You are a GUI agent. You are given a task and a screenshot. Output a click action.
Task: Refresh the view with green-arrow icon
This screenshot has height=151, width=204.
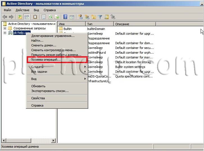pyautogui.click(x=50, y=17)
